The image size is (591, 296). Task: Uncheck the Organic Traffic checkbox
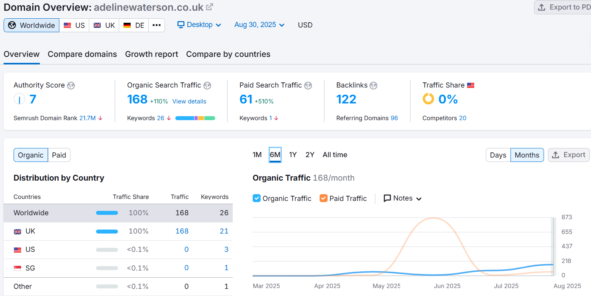pos(257,198)
